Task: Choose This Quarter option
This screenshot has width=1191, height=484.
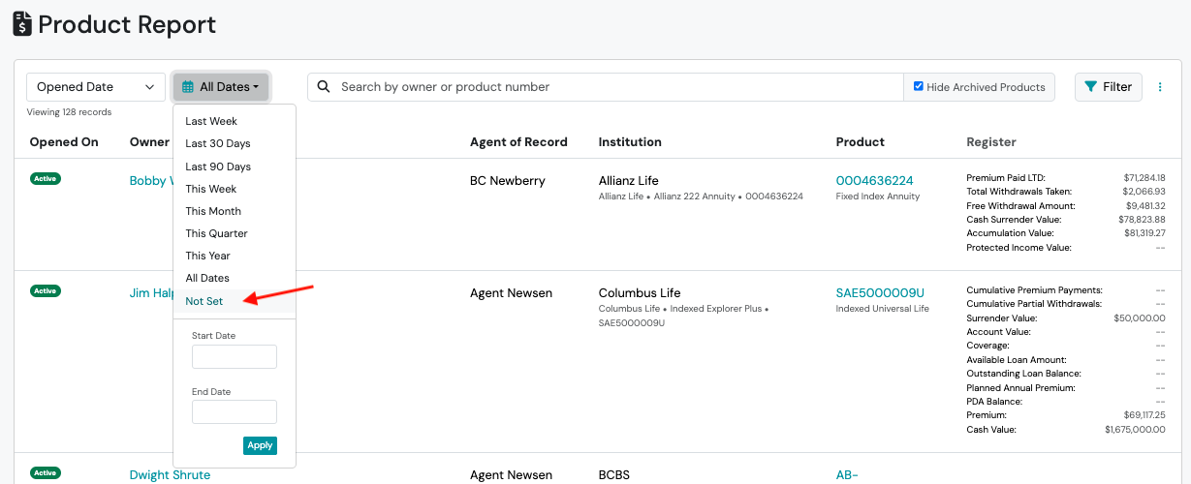Action: tap(217, 233)
